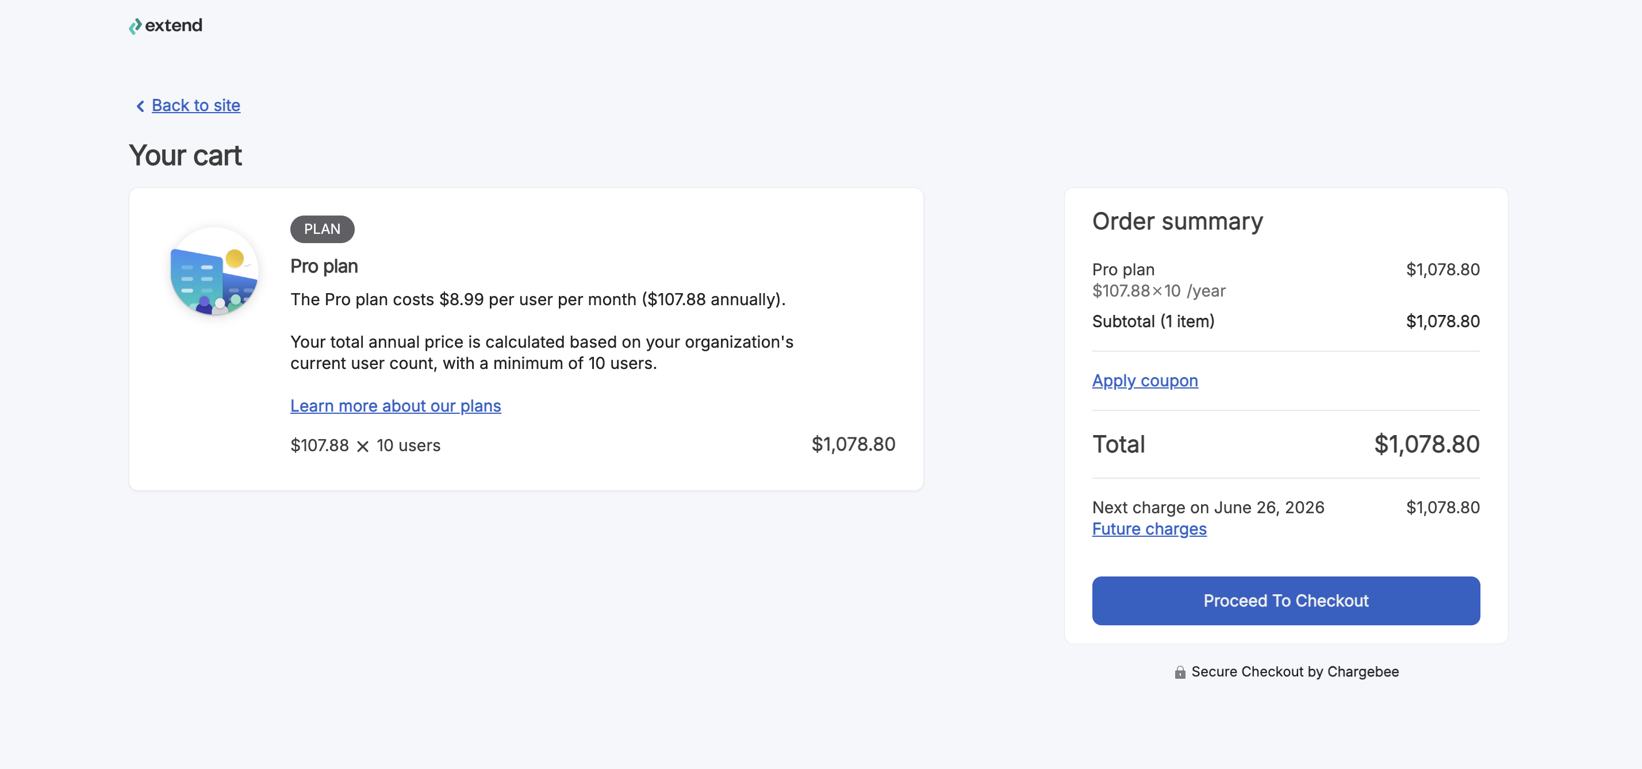Viewport: 1642px width, 769px height.
Task: Click the back chevron arrow icon
Action: point(140,106)
